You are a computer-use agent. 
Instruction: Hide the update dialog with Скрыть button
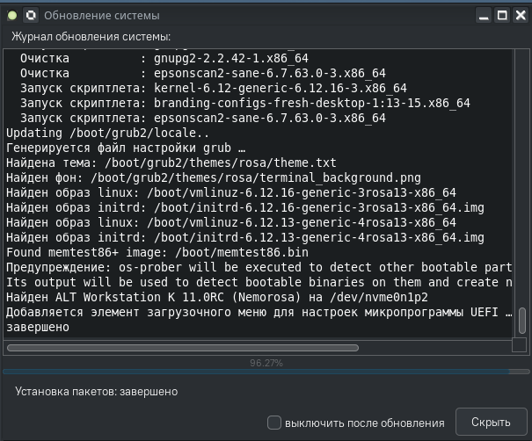coord(491,422)
